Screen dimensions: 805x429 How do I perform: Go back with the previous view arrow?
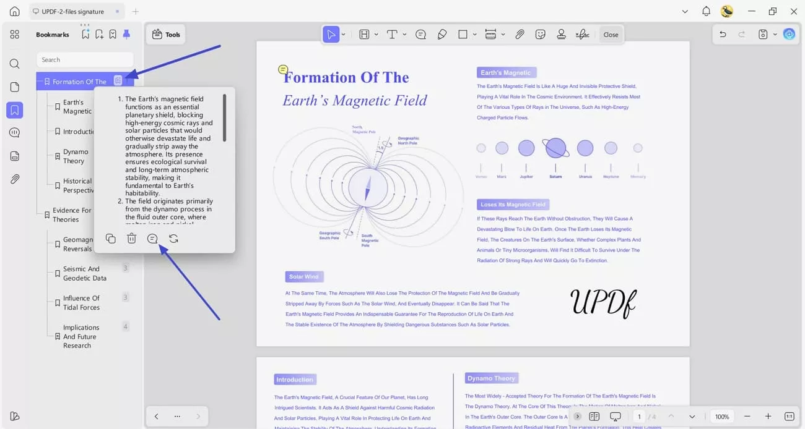coord(156,417)
